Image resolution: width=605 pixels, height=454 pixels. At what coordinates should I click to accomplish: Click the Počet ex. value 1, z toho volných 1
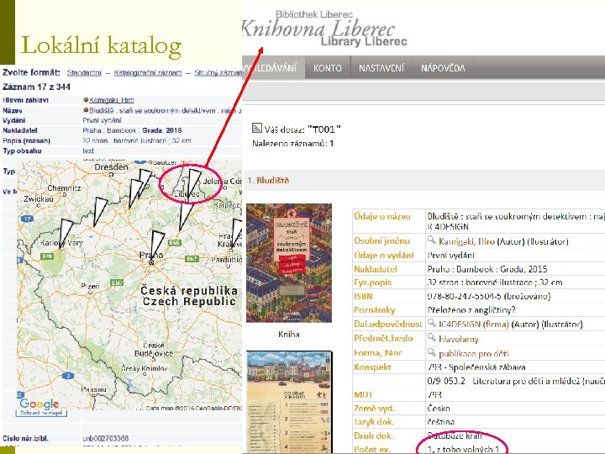point(463,449)
